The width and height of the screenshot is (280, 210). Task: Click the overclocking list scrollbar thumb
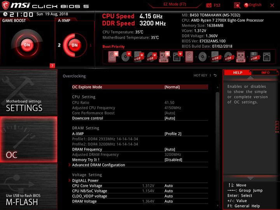click(217, 131)
